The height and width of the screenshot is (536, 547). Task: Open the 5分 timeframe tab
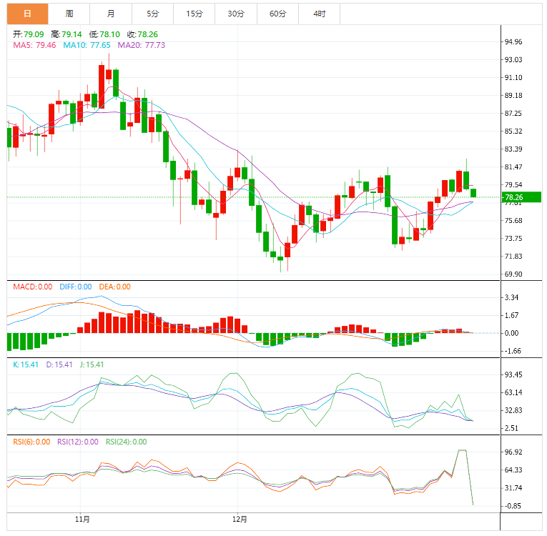tap(153, 14)
